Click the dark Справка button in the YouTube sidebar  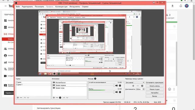click(x=9, y=93)
